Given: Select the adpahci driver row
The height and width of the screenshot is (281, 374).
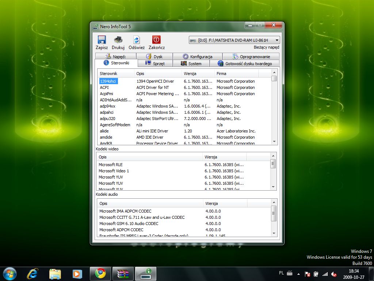Looking at the screenshot, I should click(184, 112).
